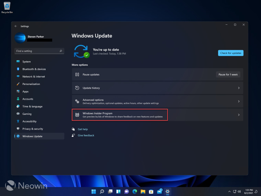Click Pause for 1 week button
This screenshot has width=261, height=196.
coord(228,75)
